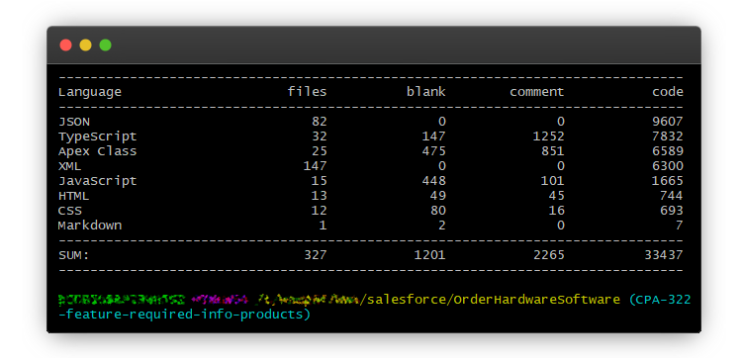Minimize the terminal using yellow button
Image resolution: width=742 pixels, height=362 pixels.
pos(86,45)
